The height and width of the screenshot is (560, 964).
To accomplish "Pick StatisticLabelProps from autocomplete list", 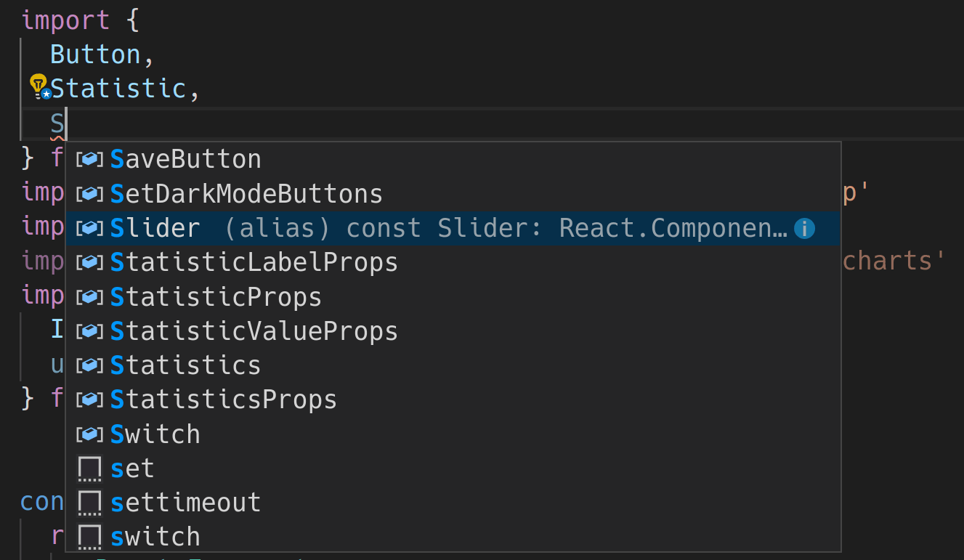I will (254, 262).
